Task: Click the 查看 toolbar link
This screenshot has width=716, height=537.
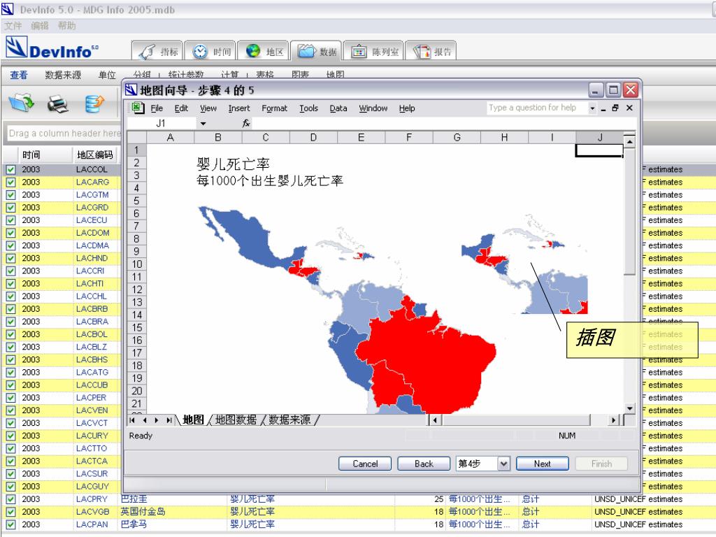Action: [x=19, y=75]
